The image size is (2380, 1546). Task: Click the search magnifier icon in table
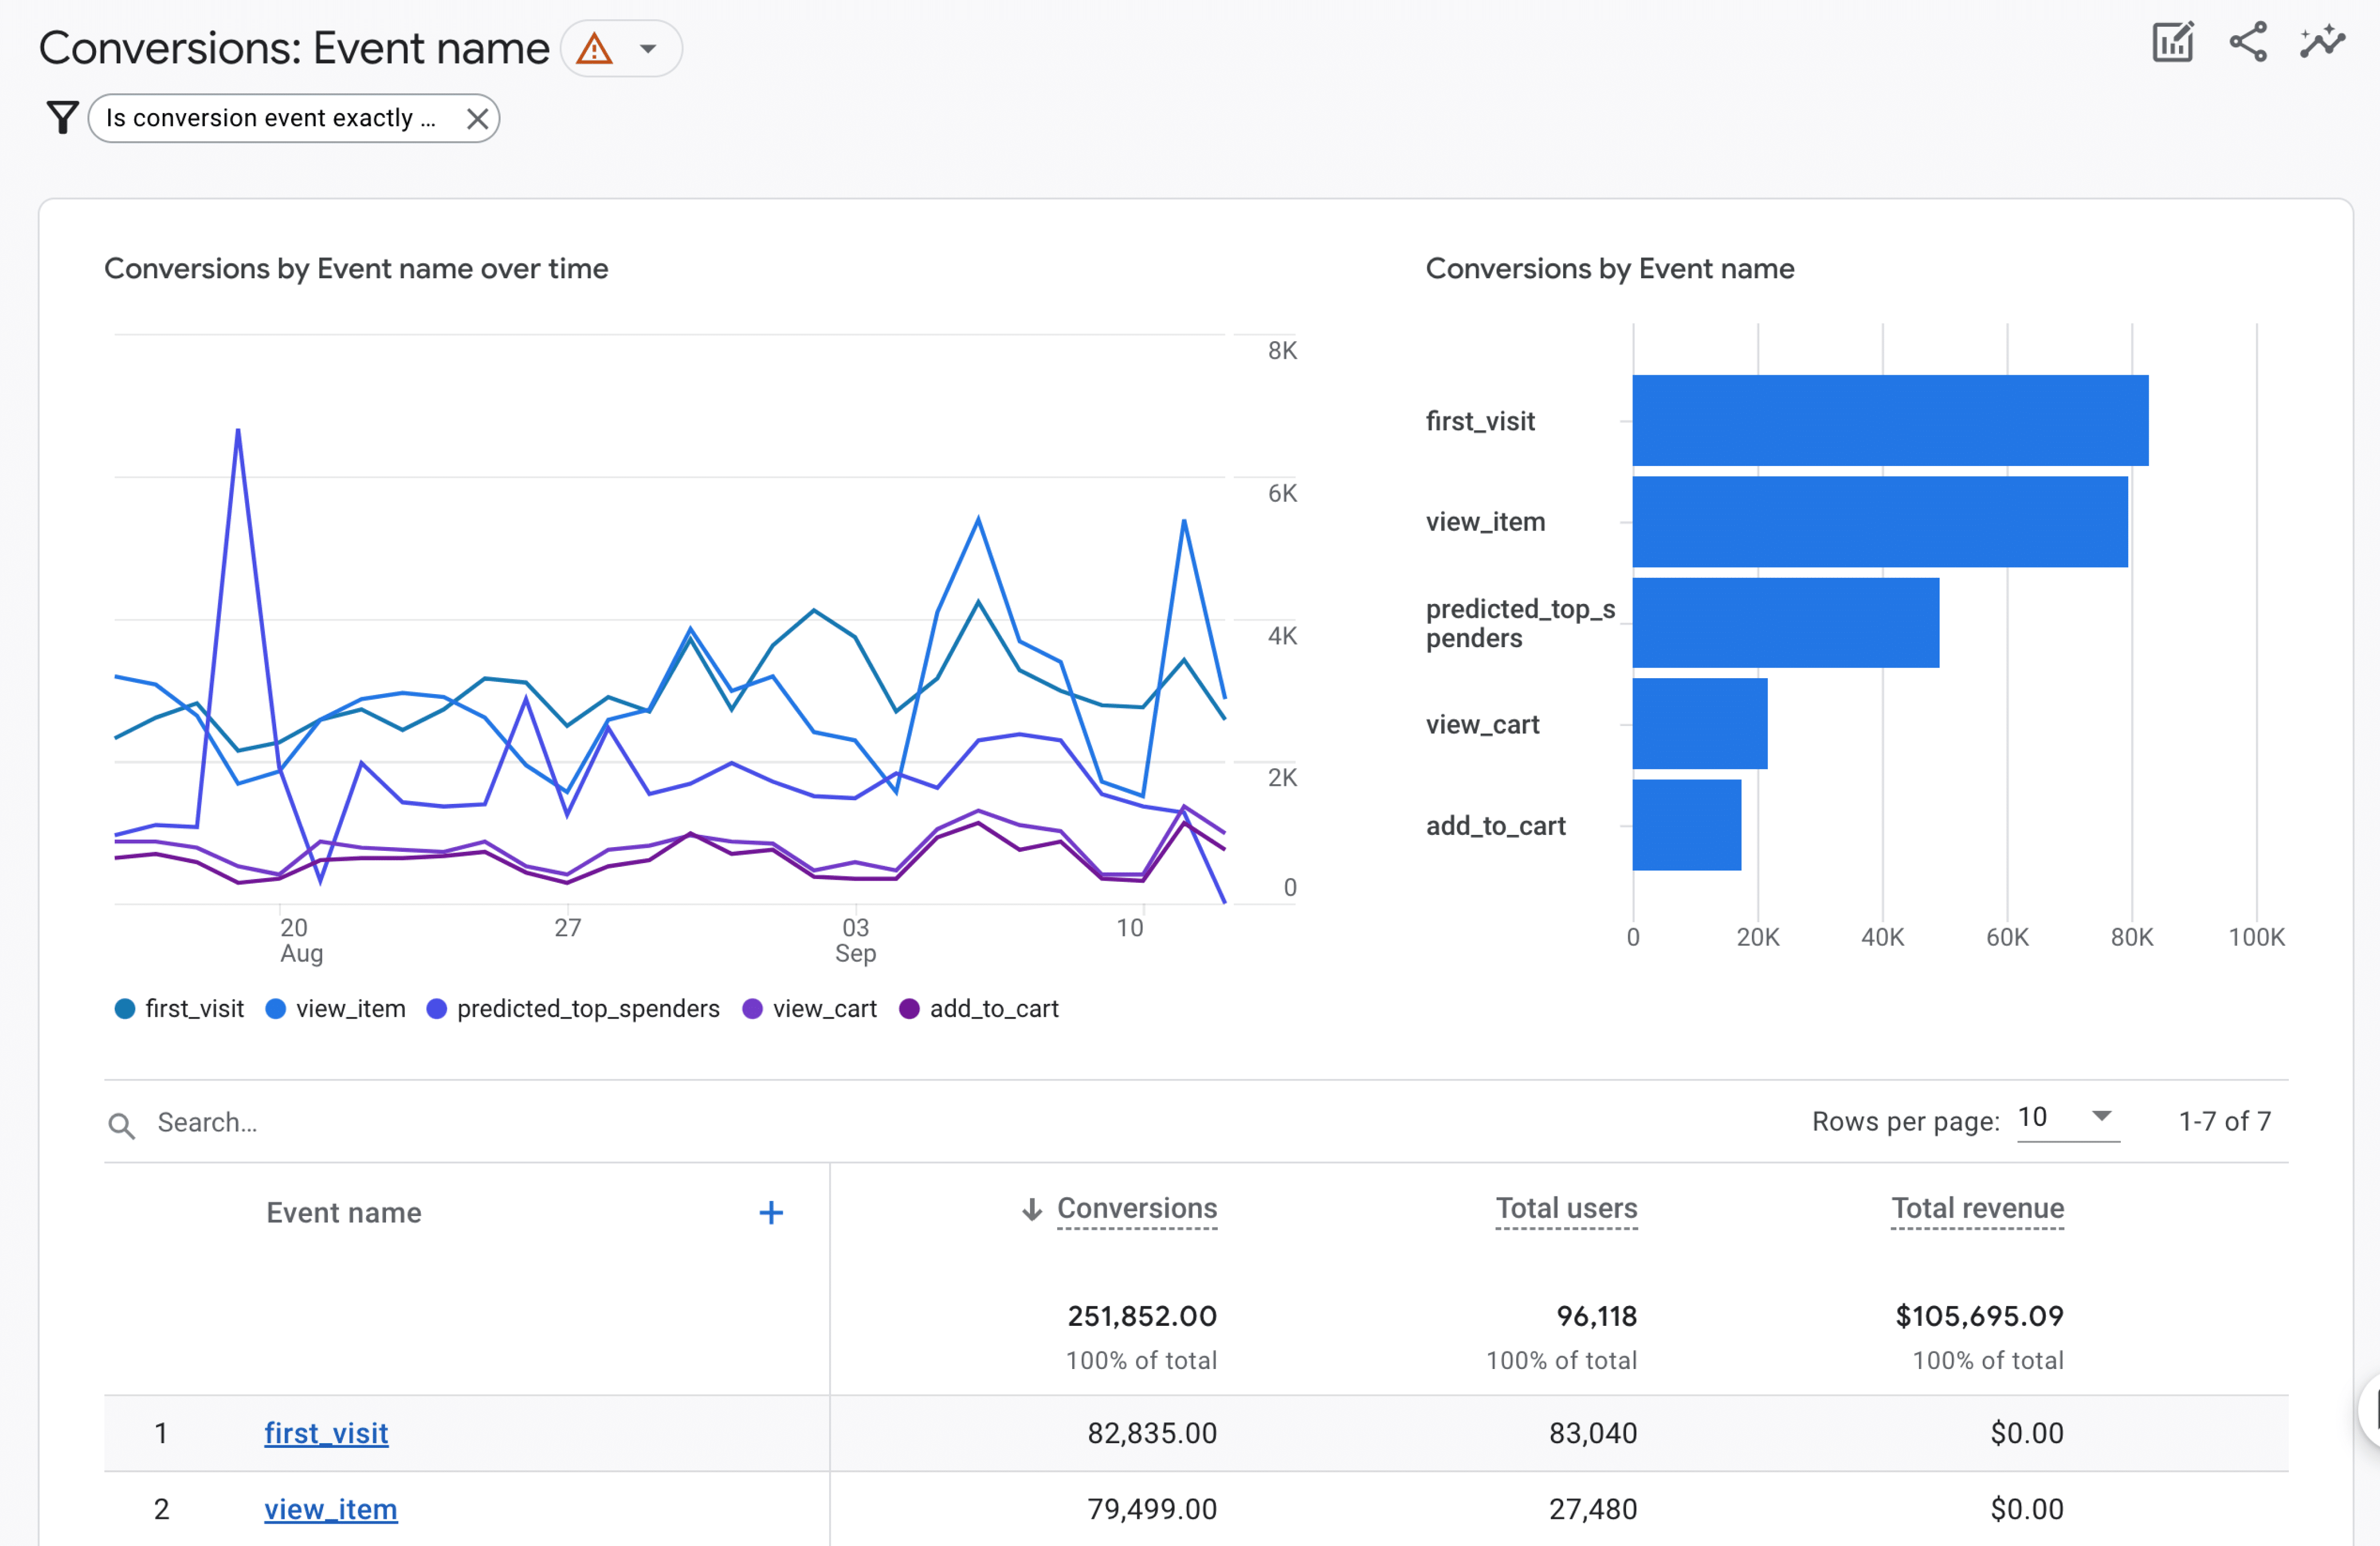(122, 1125)
